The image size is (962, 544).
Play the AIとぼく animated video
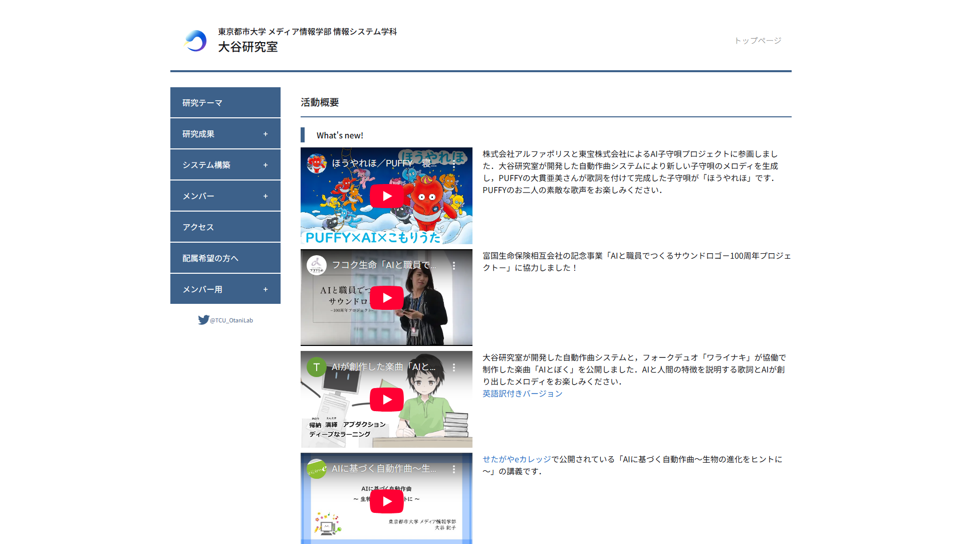(386, 400)
